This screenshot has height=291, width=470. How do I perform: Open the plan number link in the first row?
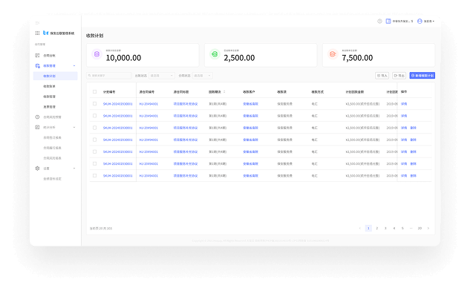(118, 104)
